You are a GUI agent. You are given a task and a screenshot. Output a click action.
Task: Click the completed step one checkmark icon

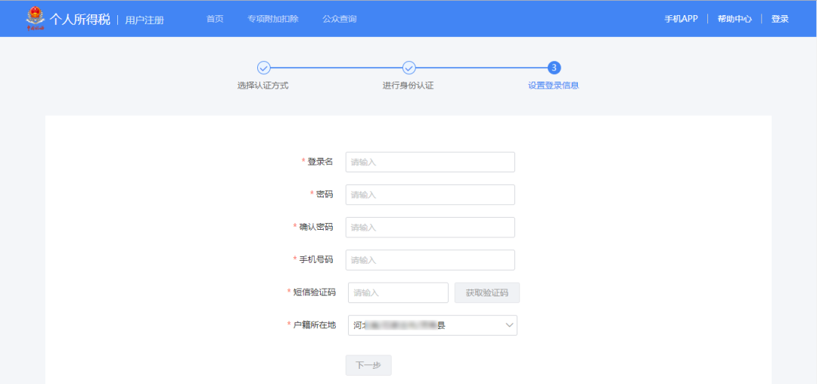[x=263, y=68]
